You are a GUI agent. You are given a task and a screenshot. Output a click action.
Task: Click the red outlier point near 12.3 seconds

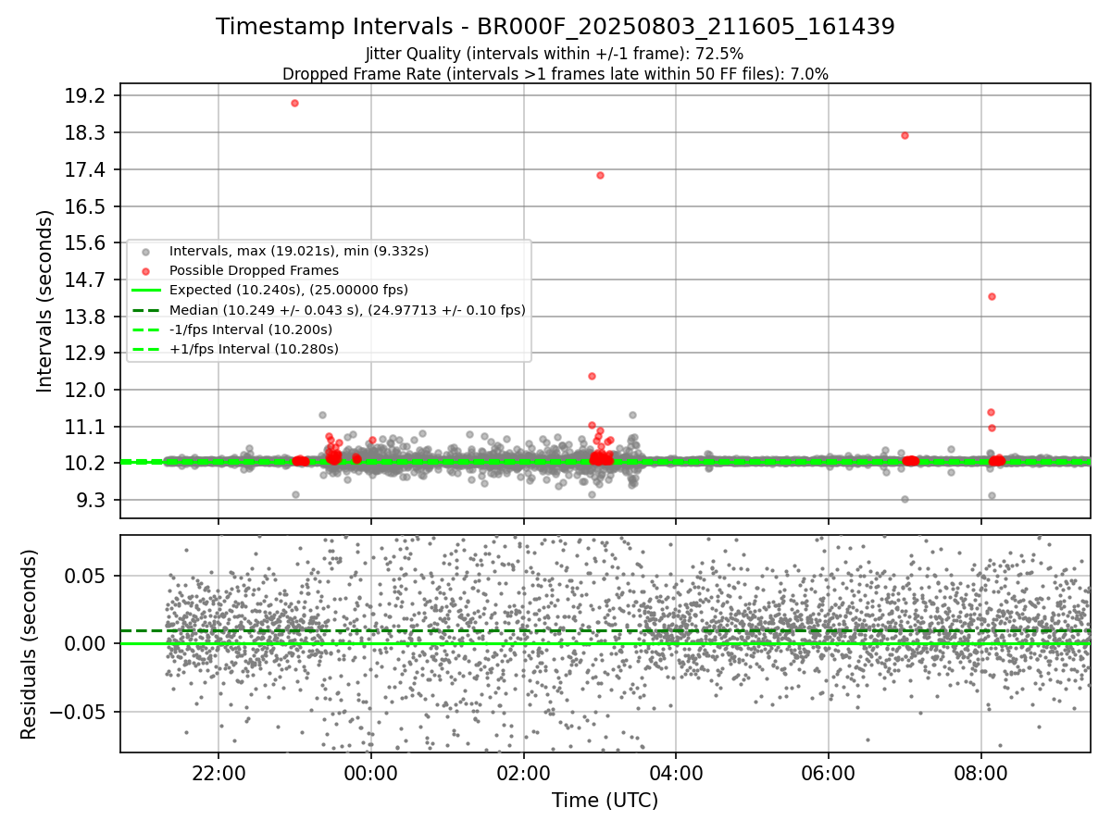(x=592, y=376)
